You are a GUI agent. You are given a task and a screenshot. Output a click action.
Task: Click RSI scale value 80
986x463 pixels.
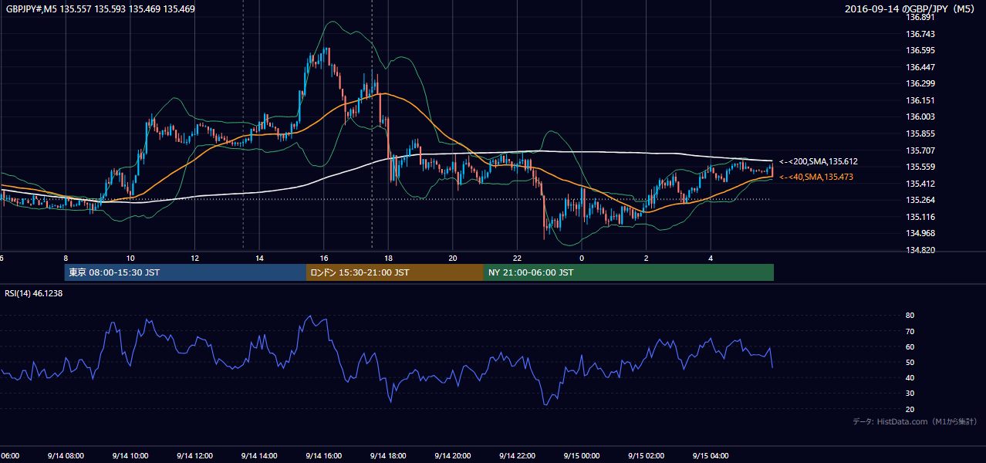point(910,316)
